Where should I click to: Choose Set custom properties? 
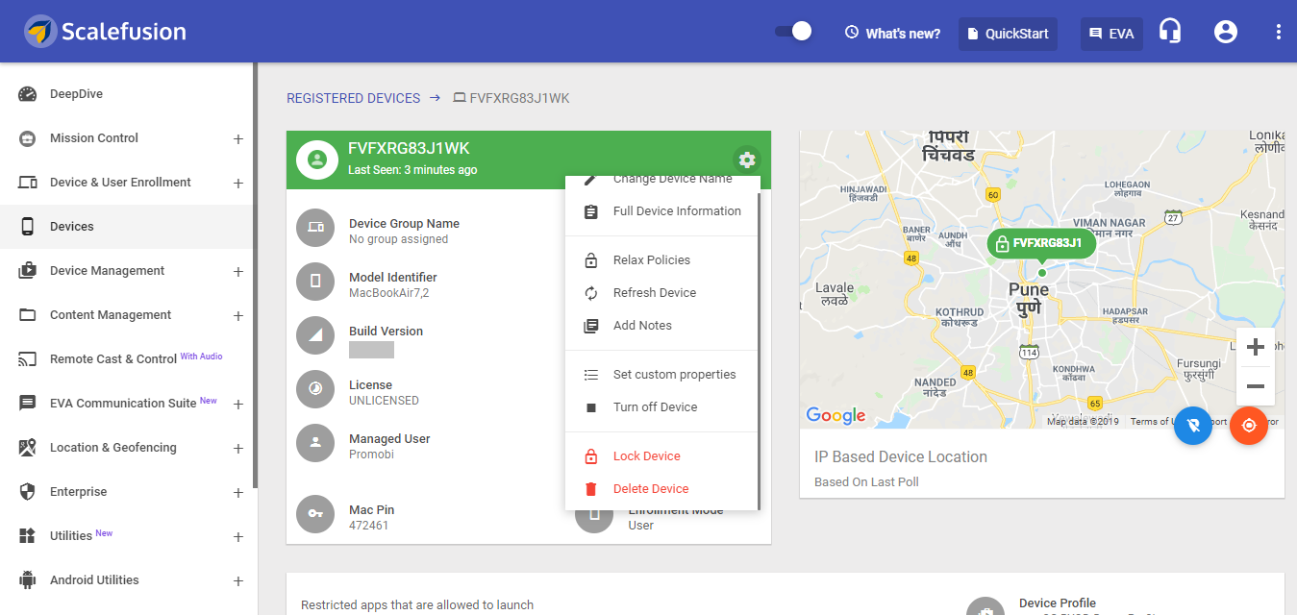[662, 375]
